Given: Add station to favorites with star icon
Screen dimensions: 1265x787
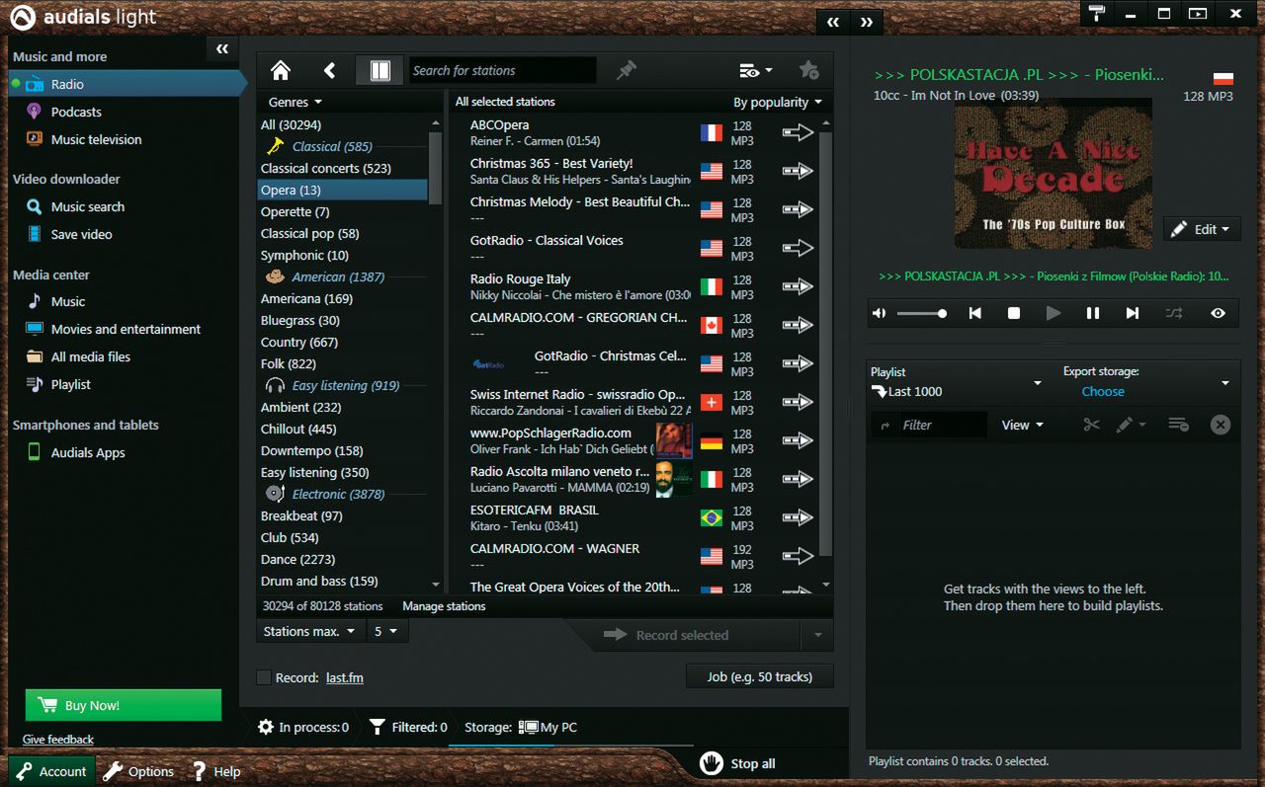Looking at the screenshot, I should pyautogui.click(x=808, y=70).
